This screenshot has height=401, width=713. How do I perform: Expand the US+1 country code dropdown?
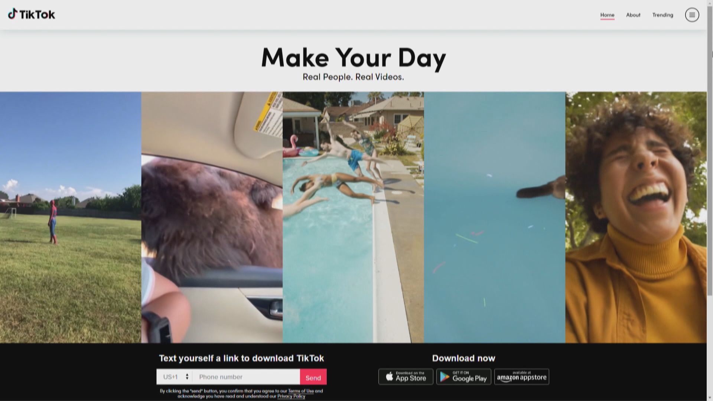pos(175,376)
